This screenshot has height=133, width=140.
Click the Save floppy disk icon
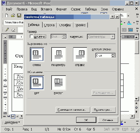click(19, 15)
